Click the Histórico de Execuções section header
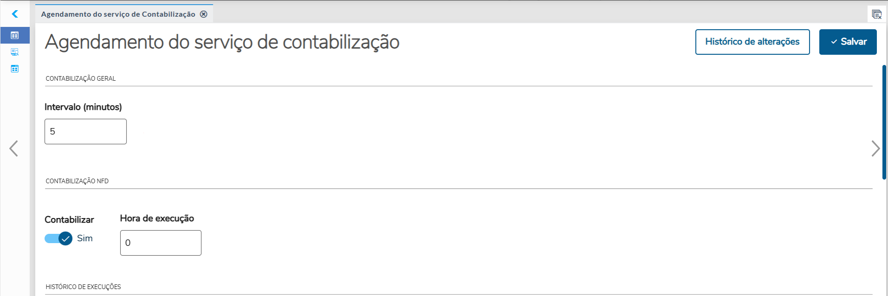Screen dimensions: 888x296 83,287
